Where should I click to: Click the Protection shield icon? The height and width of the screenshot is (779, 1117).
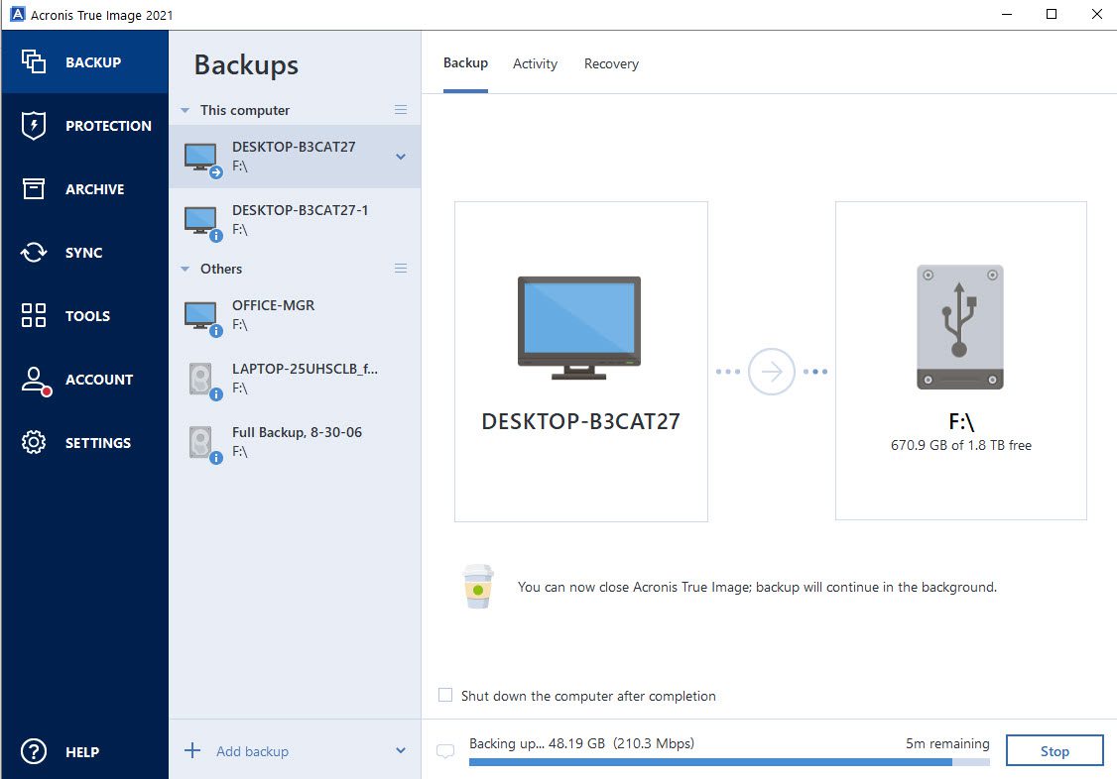pos(34,125)
